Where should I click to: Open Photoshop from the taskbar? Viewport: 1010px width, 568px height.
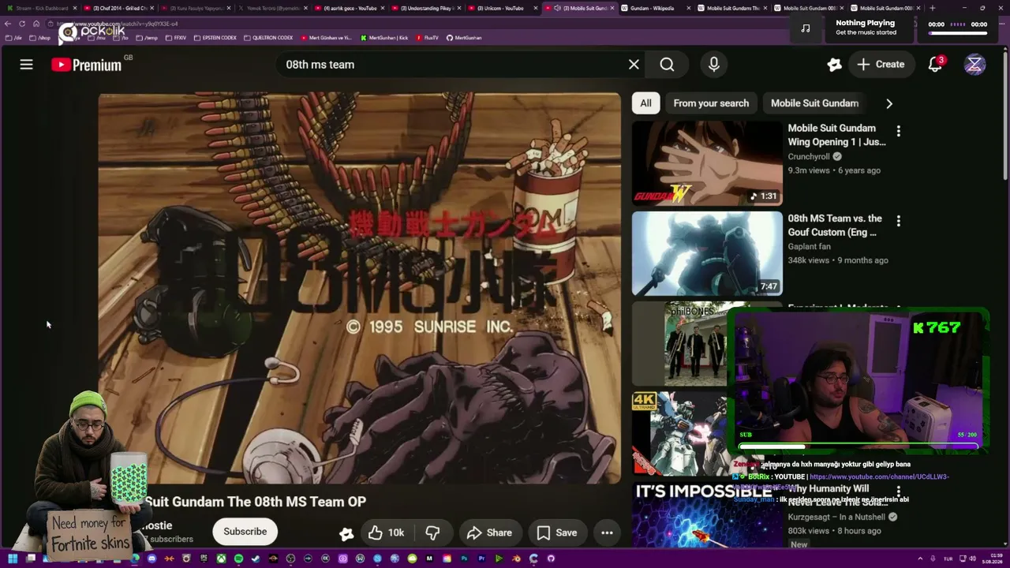coord(464,559)
